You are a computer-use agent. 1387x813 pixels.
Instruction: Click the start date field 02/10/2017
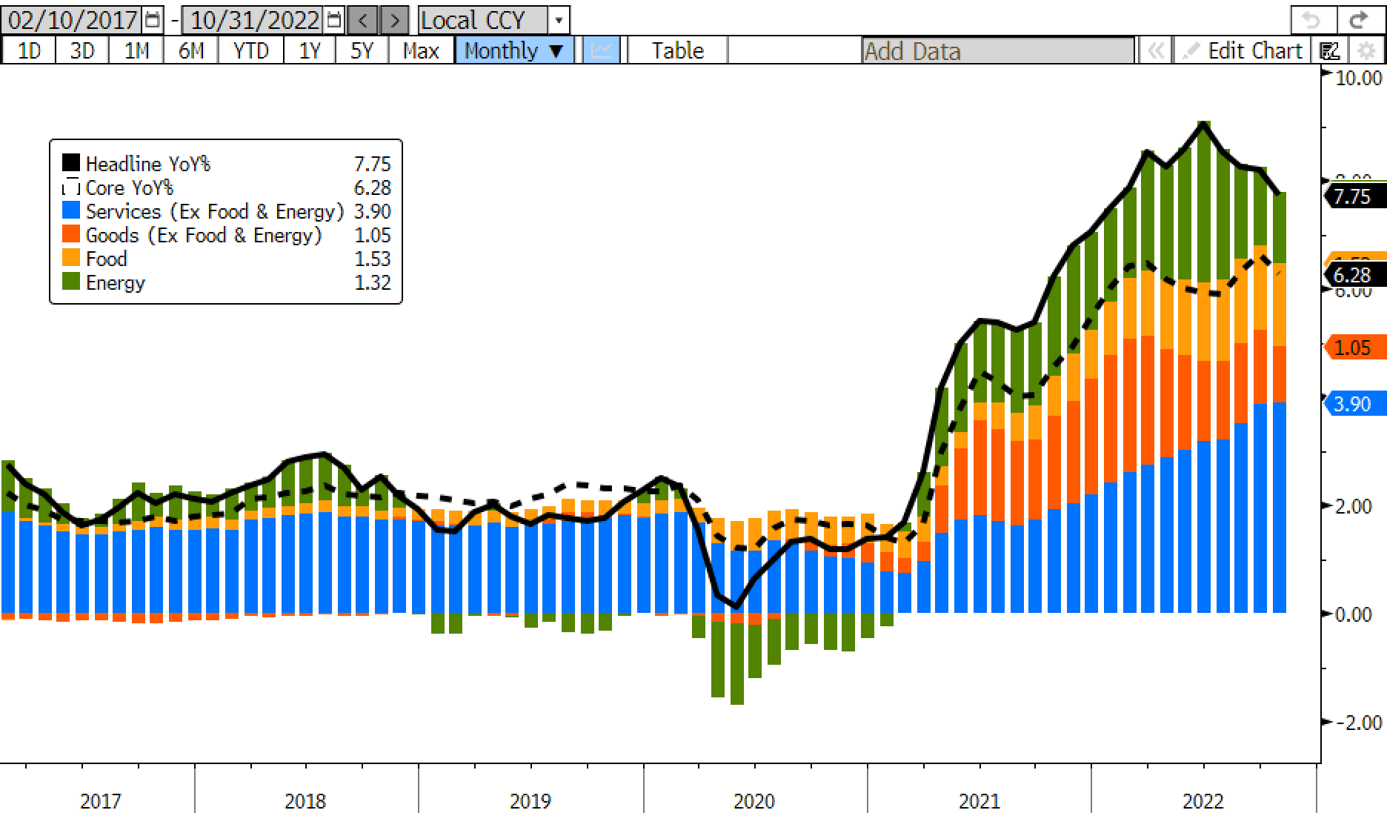pos(73,20)
